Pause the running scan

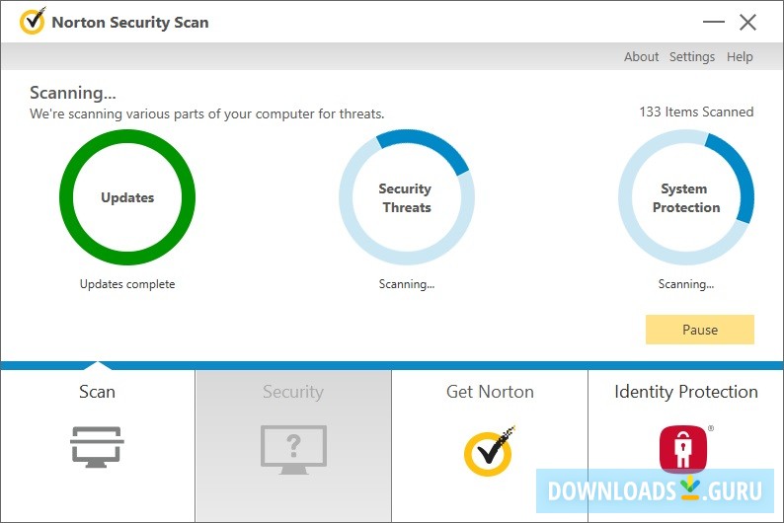coord(699,330)
